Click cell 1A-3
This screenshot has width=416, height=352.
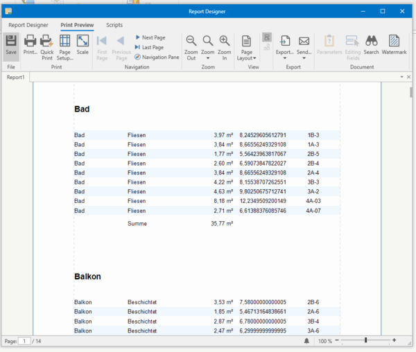pyautogui.click(x=313, y=144)
